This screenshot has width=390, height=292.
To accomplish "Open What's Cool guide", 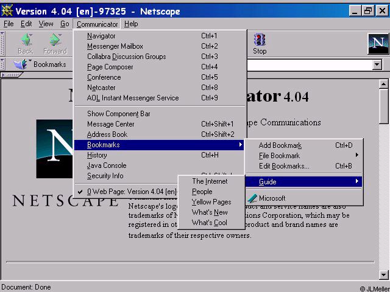I will point(211,223).
